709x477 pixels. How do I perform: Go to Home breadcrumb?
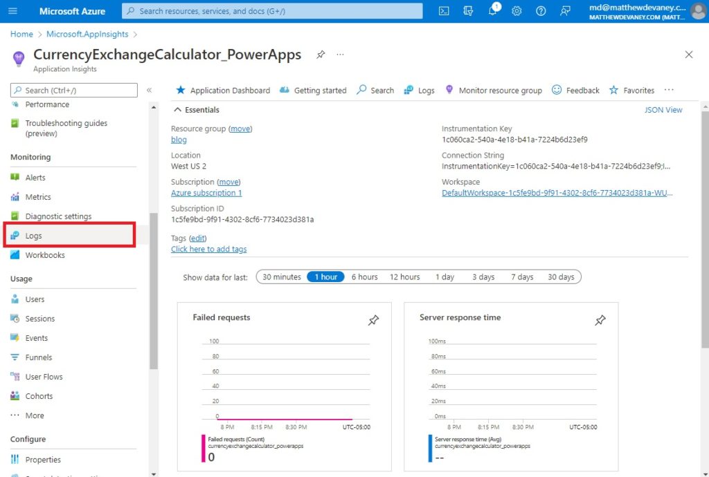[21, 35]
